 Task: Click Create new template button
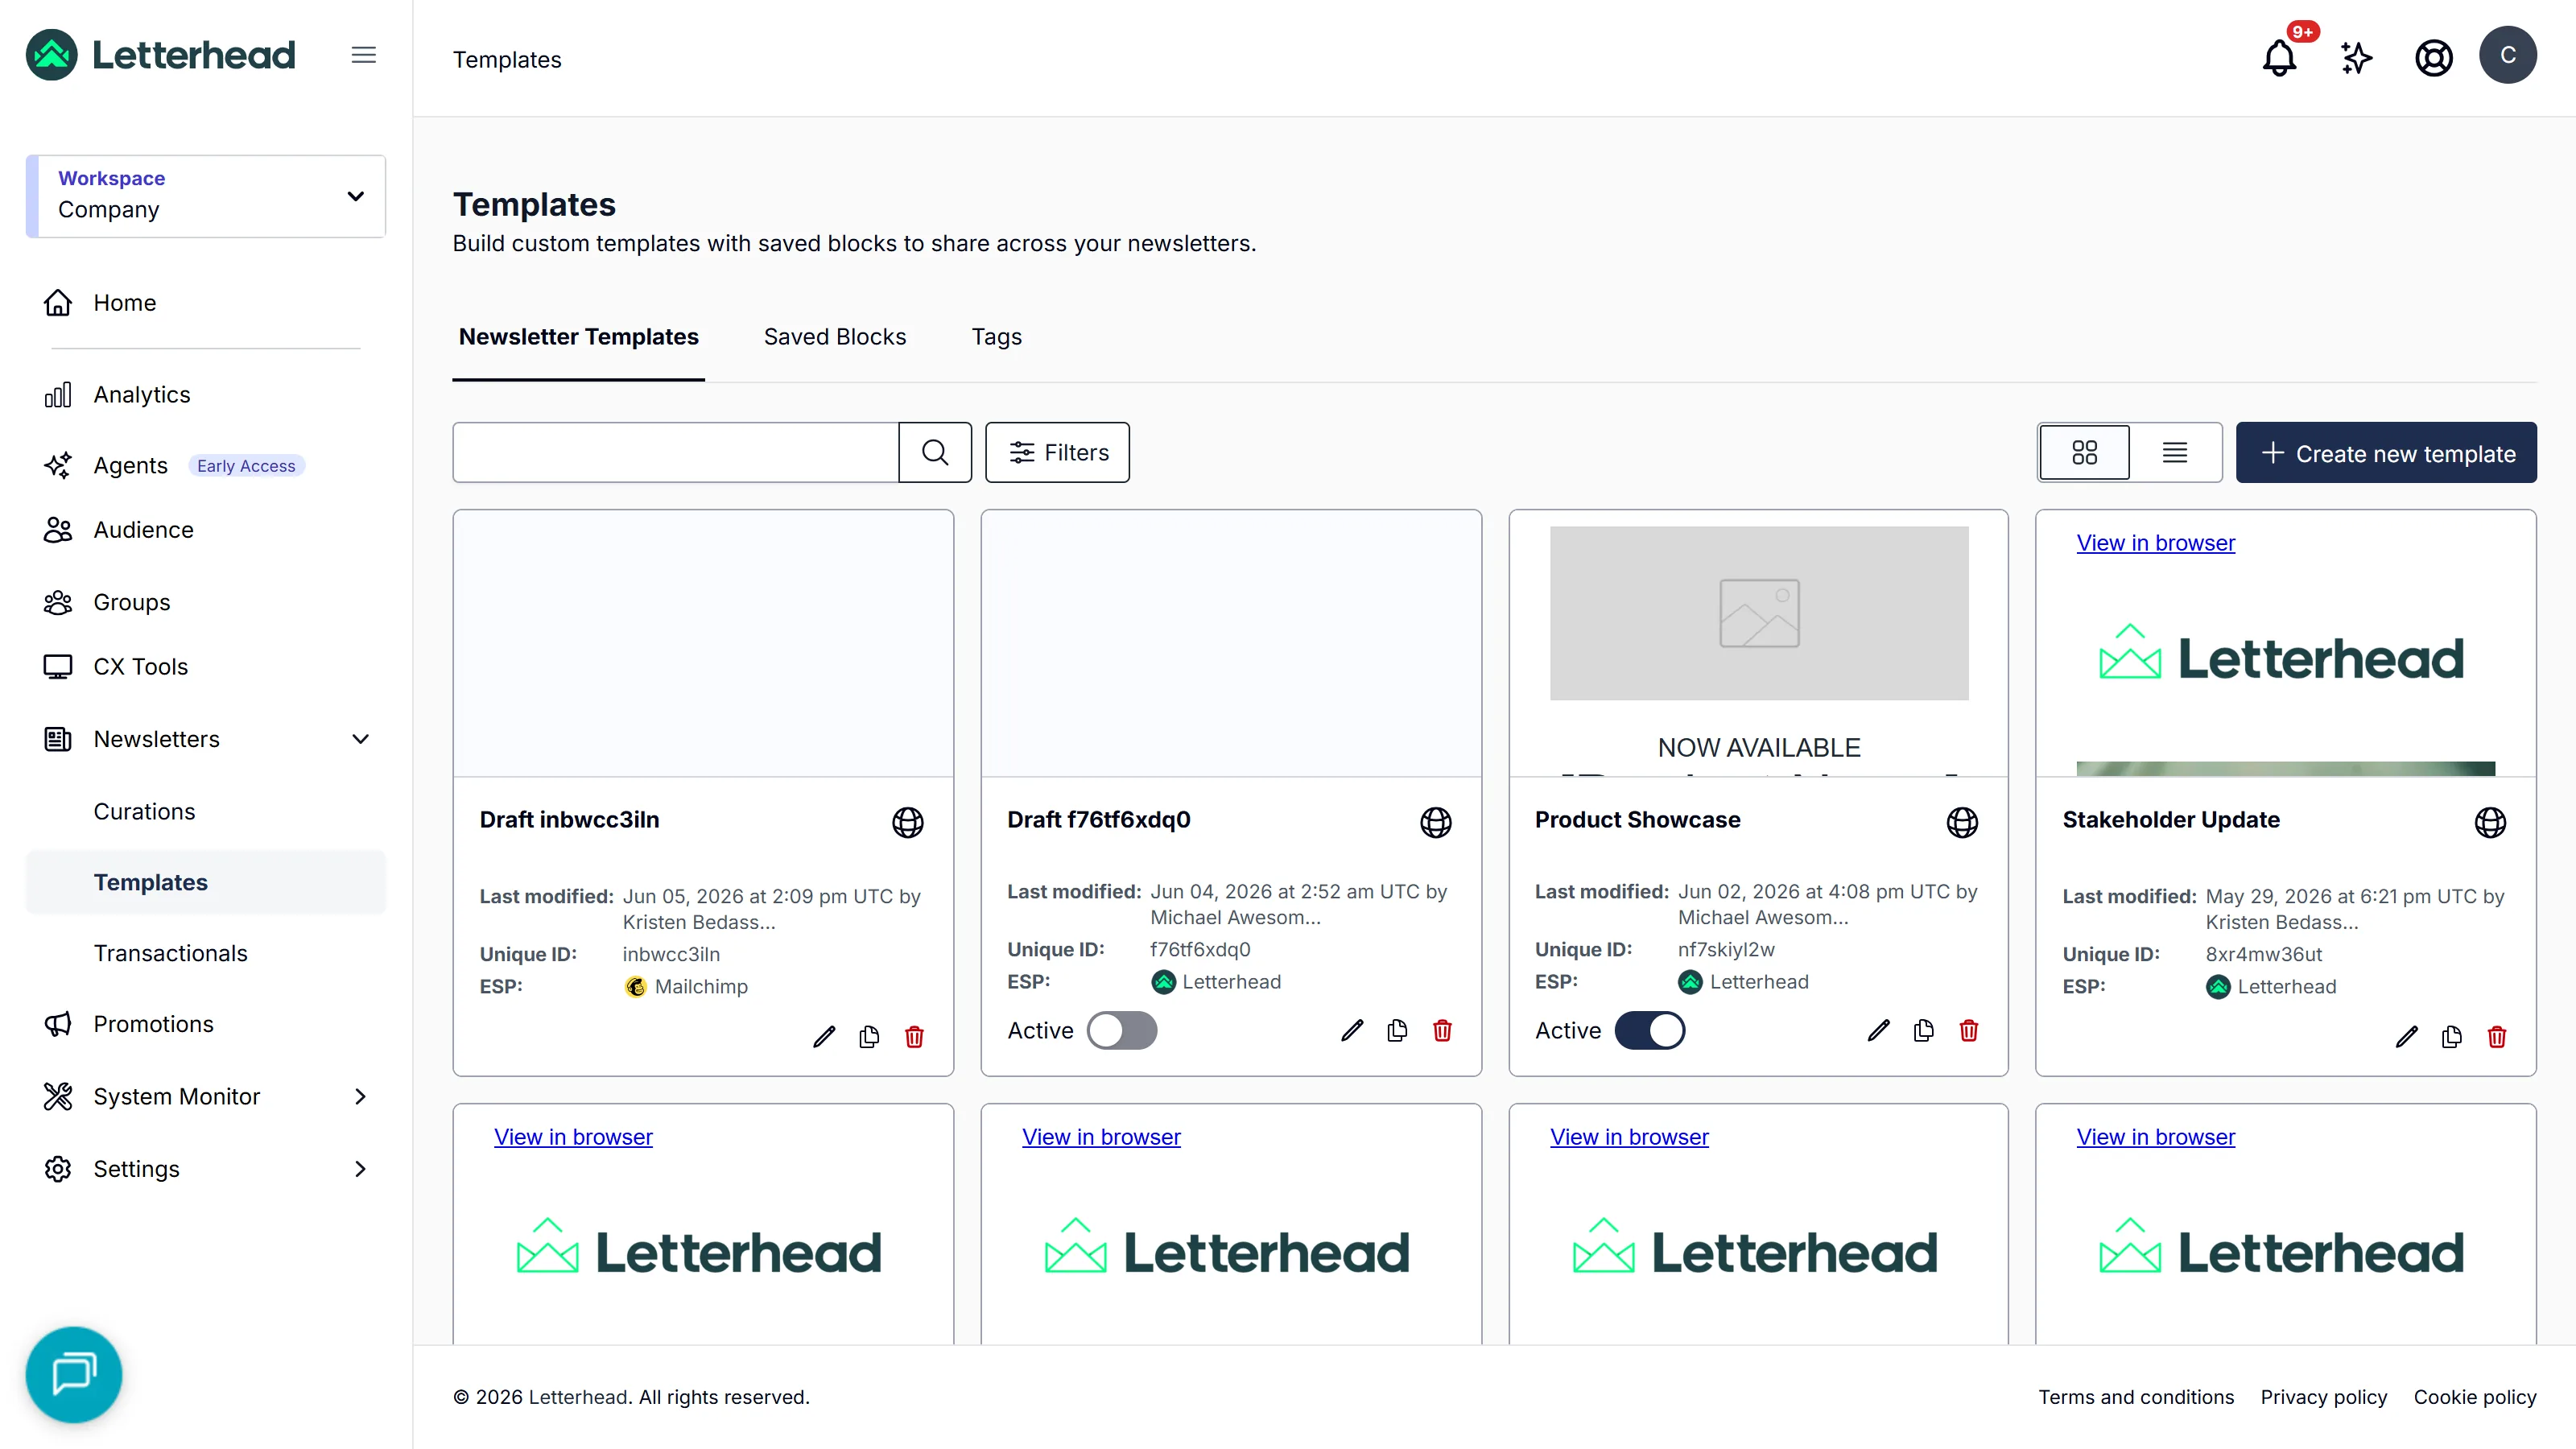pyautogui.click(x=2386, y=452)
